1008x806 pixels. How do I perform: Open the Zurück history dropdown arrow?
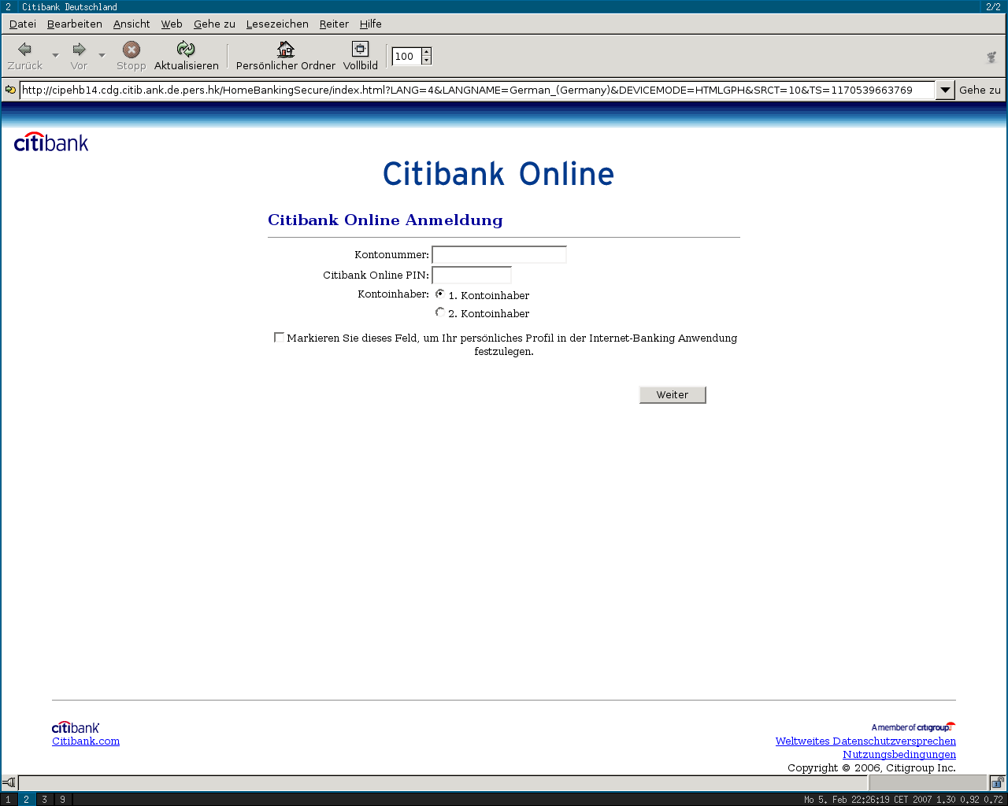pyautogui.click(x=55, y=55)
